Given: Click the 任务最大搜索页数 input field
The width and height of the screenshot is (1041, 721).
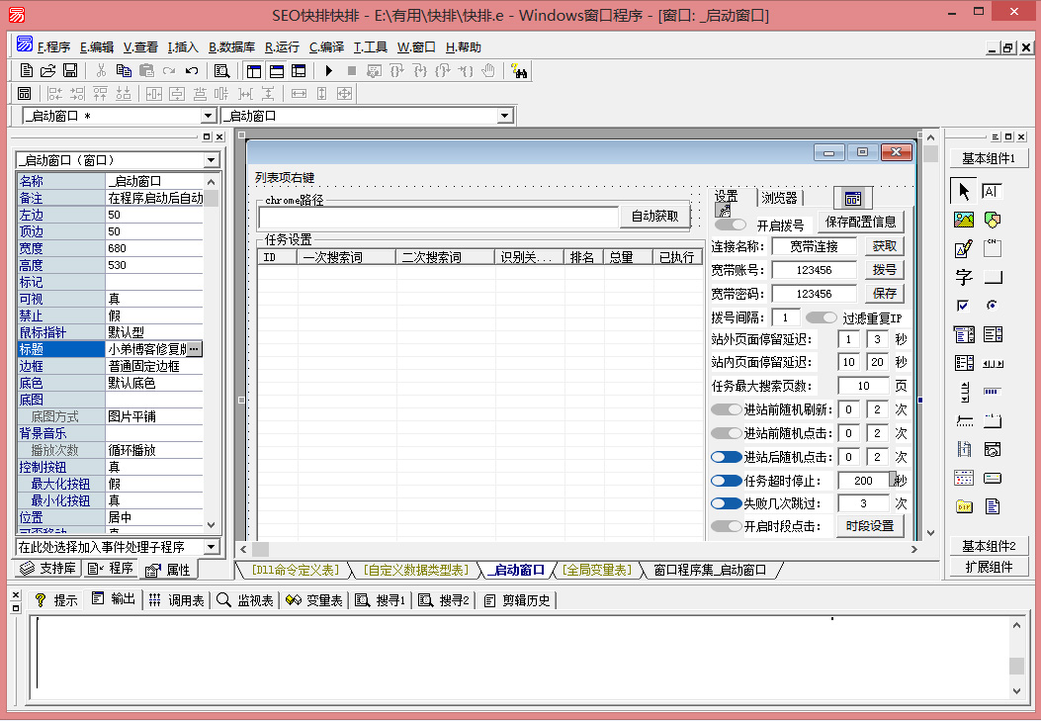Looking at the screenshot, I should coord(863,386).
